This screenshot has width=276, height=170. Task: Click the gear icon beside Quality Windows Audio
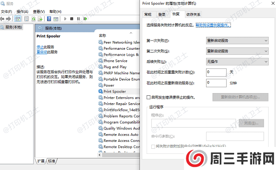pyautogui.click(x=100, y=128)
